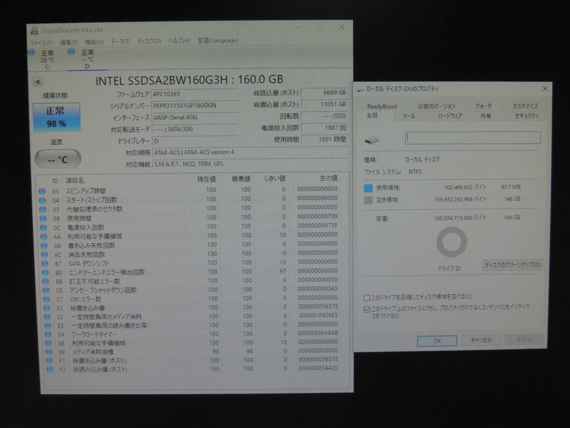Open the ヘルプ(H) menu
Screen dimensions: 570x428
[180, 41]
